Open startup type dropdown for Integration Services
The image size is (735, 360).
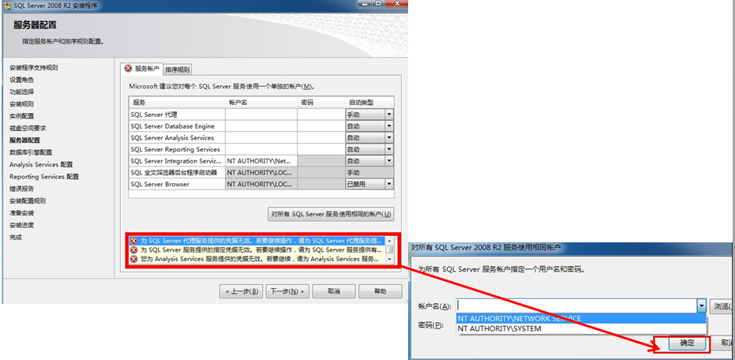[389, 161]
